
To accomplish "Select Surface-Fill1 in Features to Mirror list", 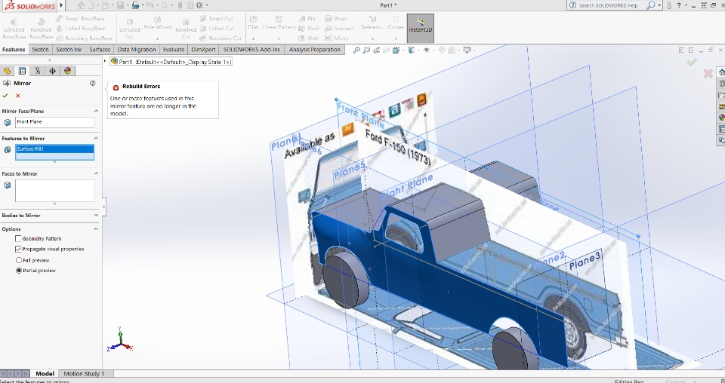I will click(54, 149).
